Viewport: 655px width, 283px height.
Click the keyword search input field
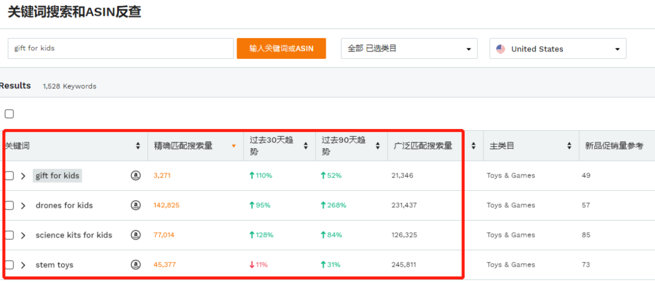click(x=120, y=49)
